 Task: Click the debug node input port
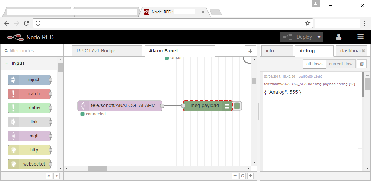183,106
